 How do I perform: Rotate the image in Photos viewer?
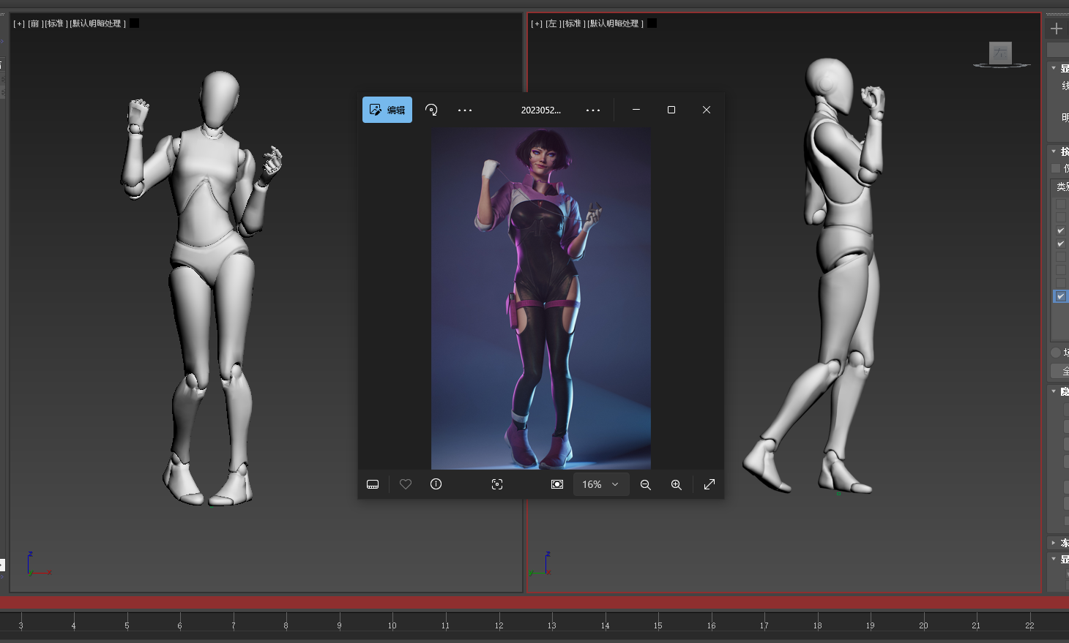click(x=431, y=110)
